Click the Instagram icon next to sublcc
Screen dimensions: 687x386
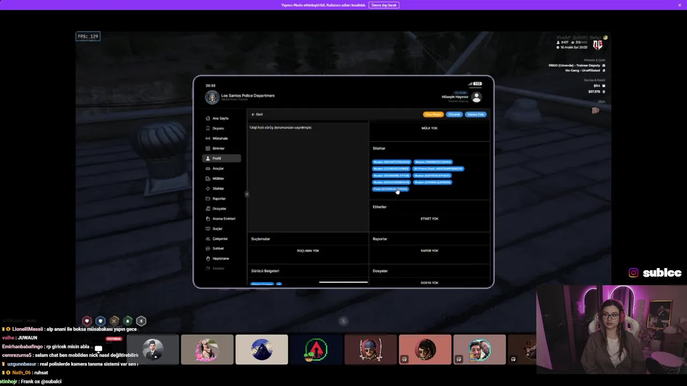[x=633, y=273]
